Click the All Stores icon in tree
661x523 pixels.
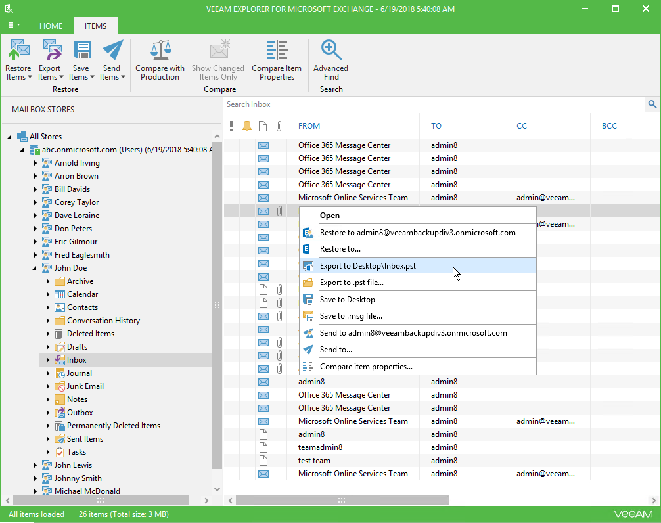(22, 137)
